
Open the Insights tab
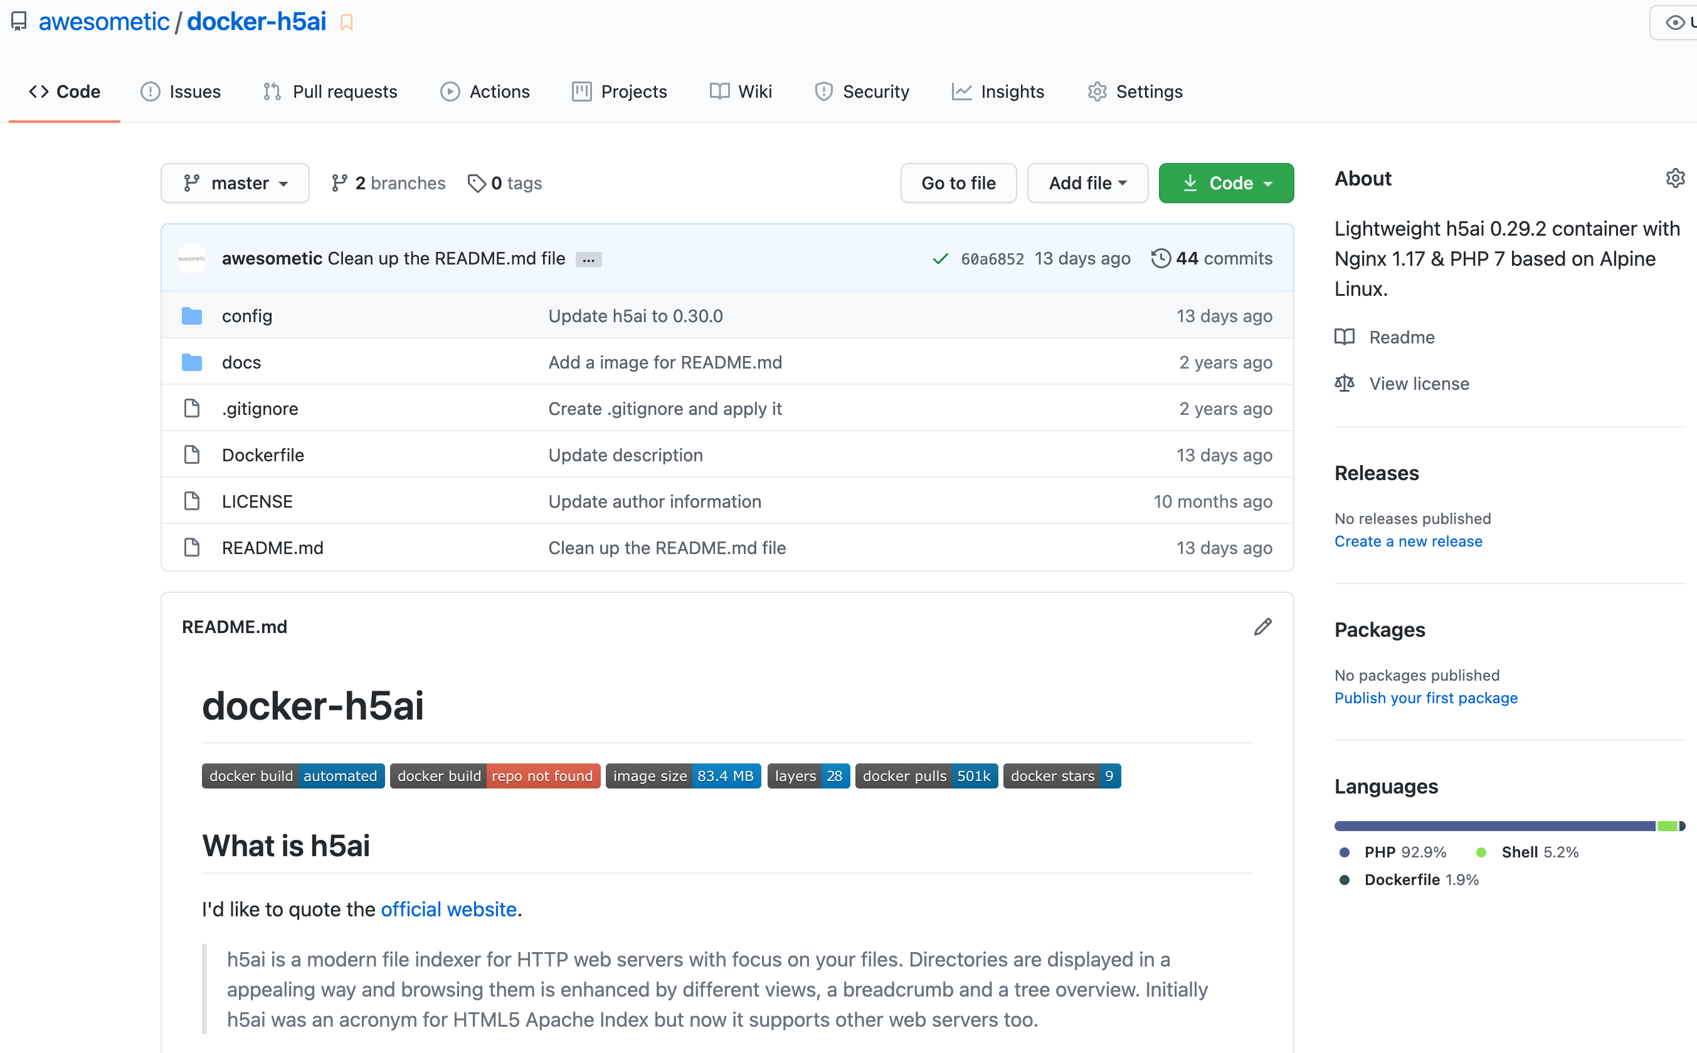coord(998,92)
